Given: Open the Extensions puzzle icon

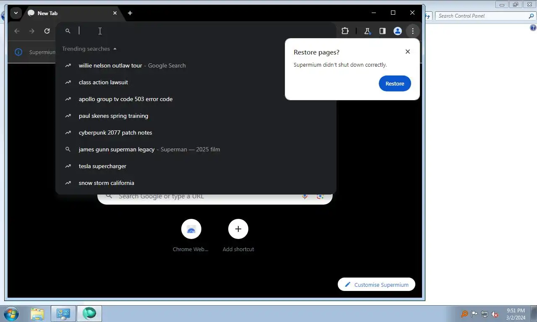Looking at the screenshot, I should point(345,31).
